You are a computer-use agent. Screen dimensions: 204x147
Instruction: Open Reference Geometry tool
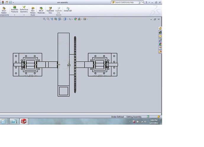(24, 9)
